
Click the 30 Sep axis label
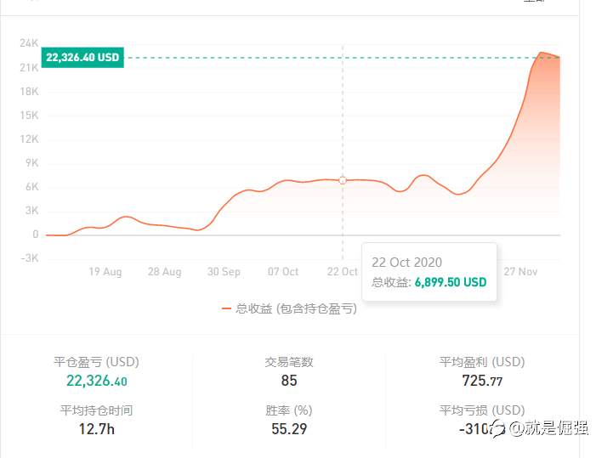tap(224, 272)
